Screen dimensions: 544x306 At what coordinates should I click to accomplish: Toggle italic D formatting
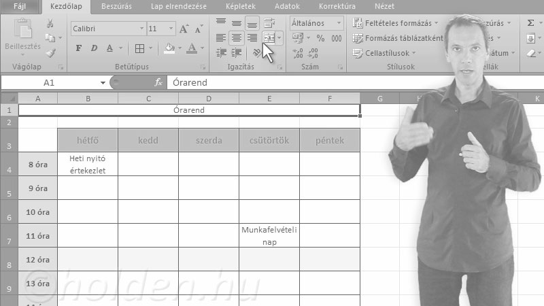click(x=94, y=48)
